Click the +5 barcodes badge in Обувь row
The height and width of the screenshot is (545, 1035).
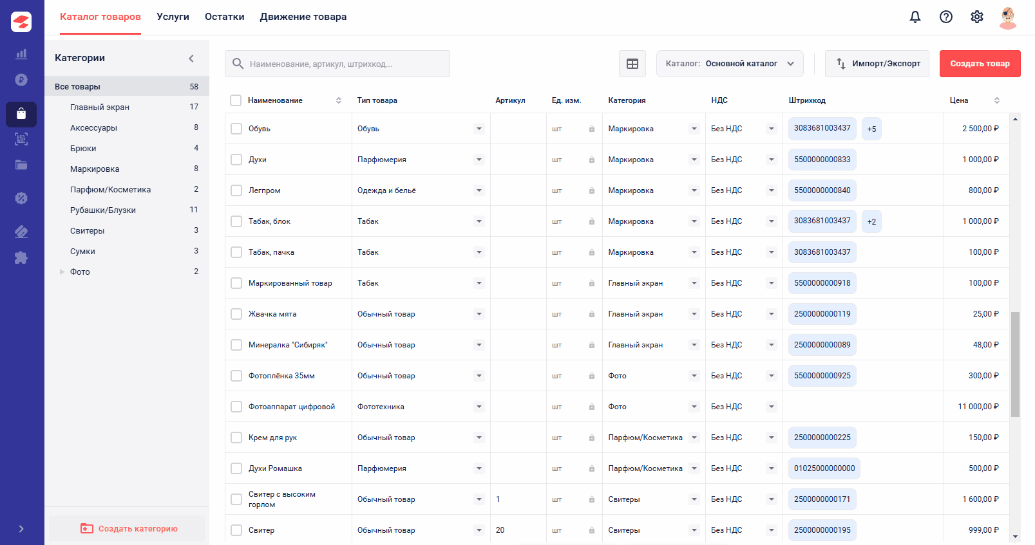click(x=871, y=129)
